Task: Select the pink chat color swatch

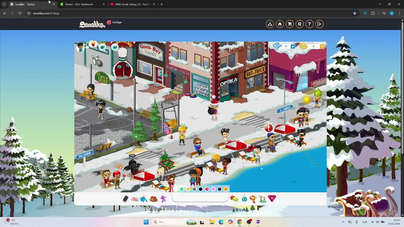Action: point(213,189)
